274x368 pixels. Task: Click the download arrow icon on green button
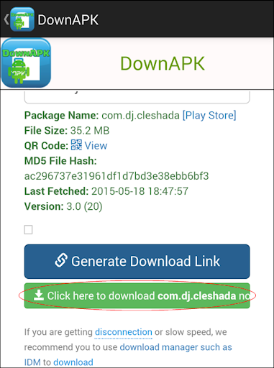pos(39,295)
